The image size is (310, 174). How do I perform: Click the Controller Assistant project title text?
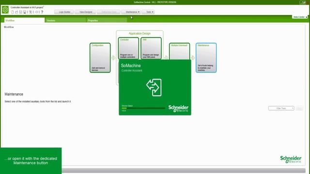[27, 7]
